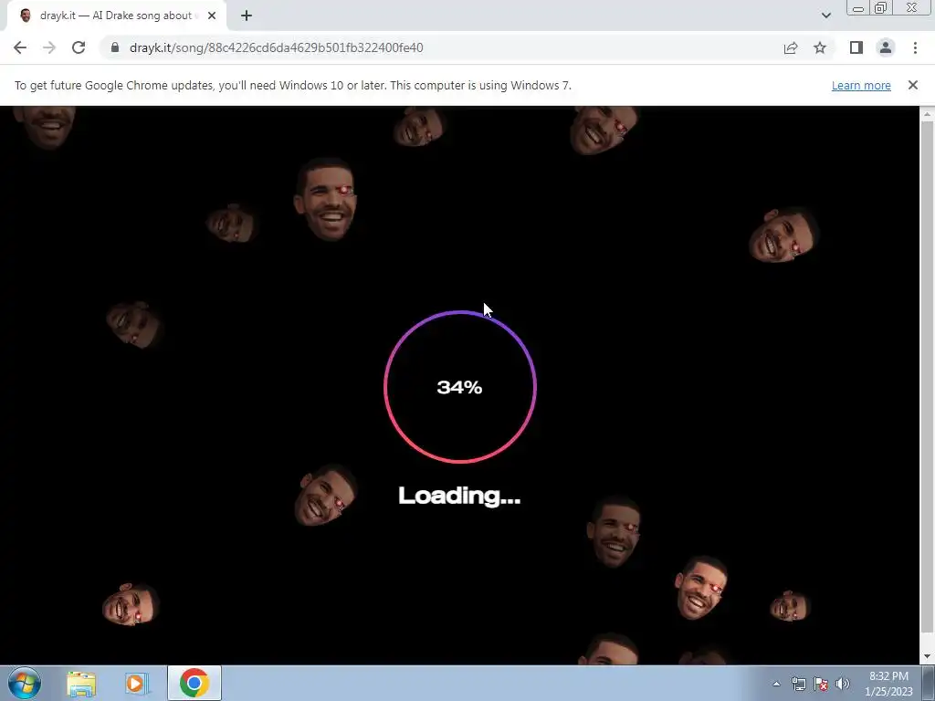935x701 pixels.
Task: Reload the drayk.it page
Action: pyautogui.click(x=79, y=47)
